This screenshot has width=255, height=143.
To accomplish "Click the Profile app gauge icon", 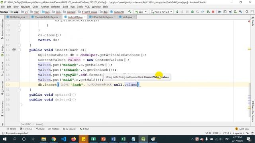I will tap(203, 12).
